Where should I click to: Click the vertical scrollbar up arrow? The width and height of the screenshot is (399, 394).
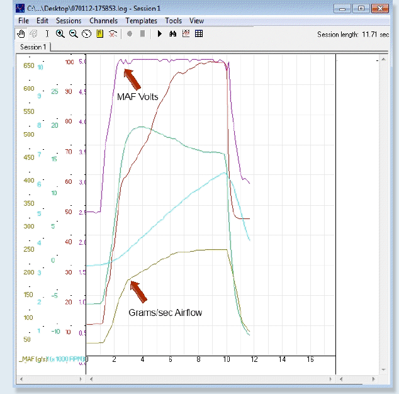[383, 59]
